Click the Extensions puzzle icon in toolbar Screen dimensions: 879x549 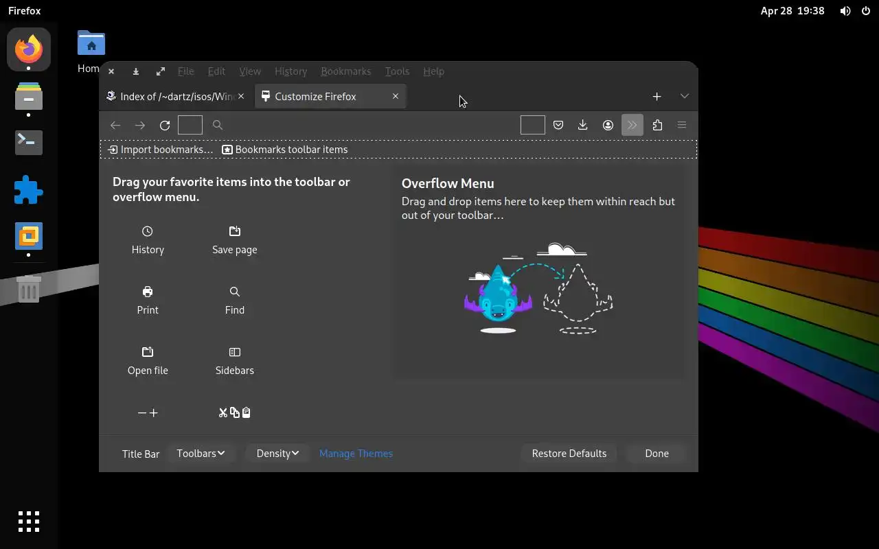coord(657,125)
